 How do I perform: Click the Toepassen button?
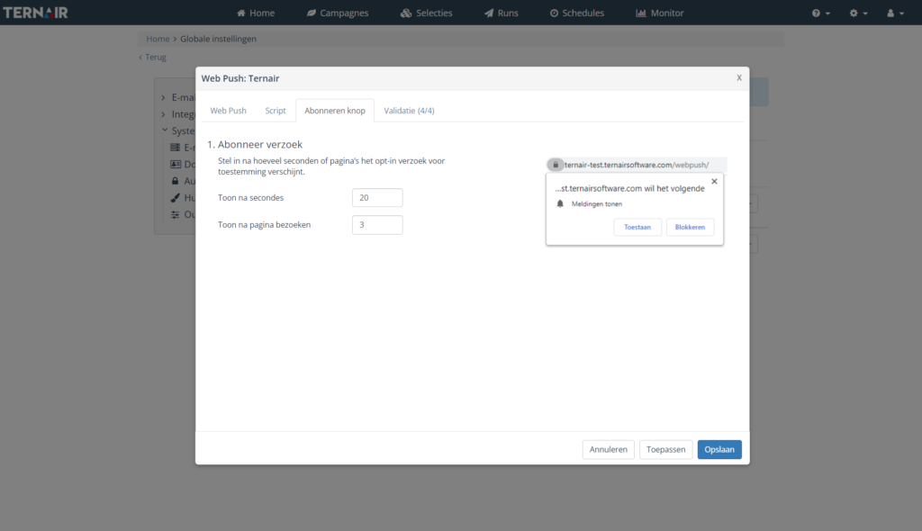click(x=665, y=449)
